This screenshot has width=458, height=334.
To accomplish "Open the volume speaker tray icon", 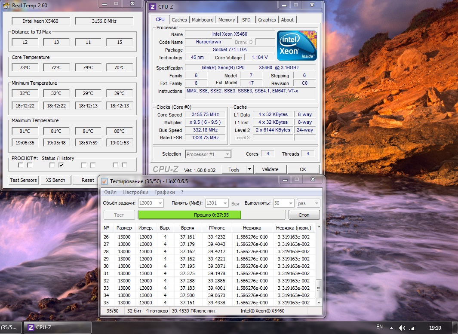I will point(402,328).
